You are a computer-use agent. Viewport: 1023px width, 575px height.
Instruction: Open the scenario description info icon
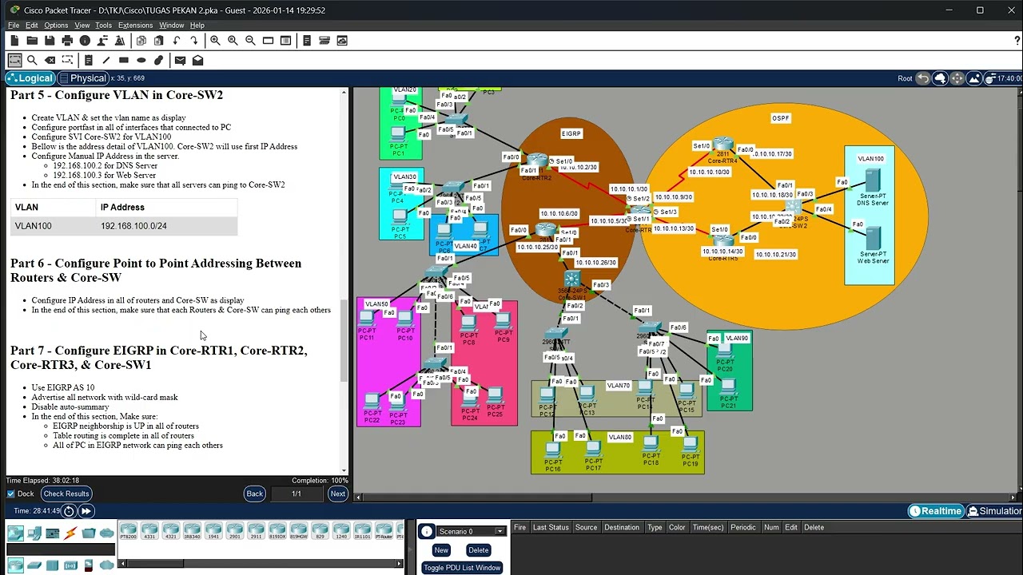click(x=427, y=532)
